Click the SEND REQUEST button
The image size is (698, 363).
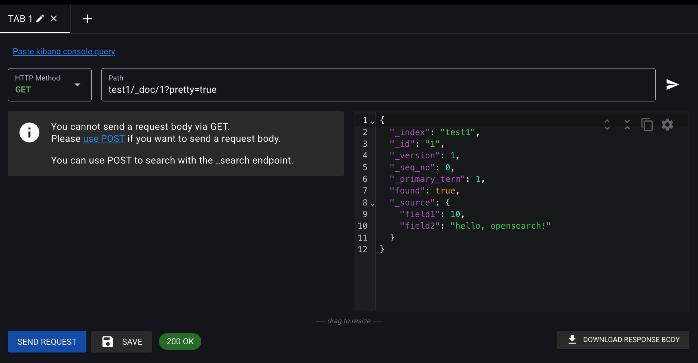tap(47, 342)
